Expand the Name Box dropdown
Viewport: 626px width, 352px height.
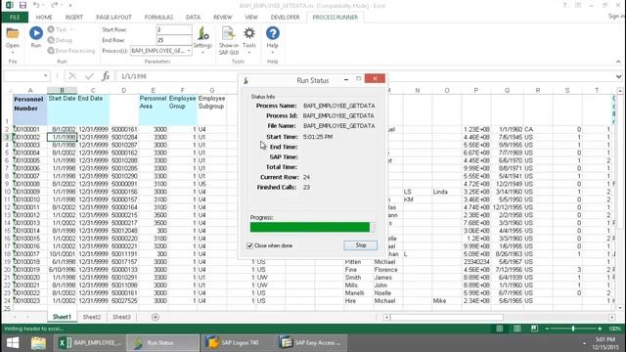pyautogui.click(x=46, y=76)
